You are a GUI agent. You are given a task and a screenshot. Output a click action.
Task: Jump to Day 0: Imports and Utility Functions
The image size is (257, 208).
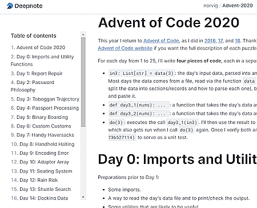42,61
